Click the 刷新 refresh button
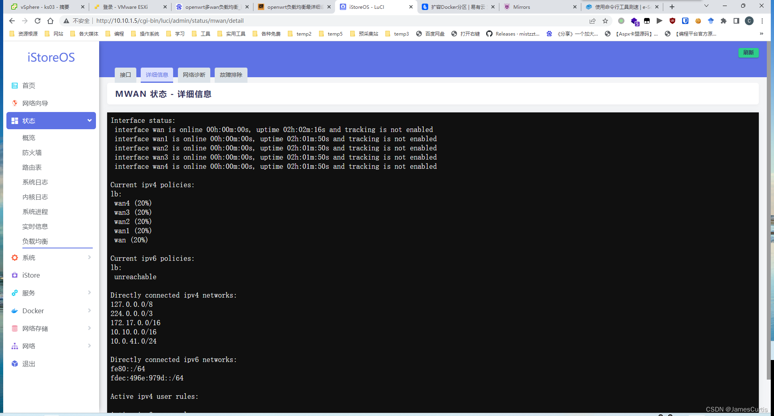This screenshot has width=774, height=416. pyautogui.click(x=748, y=52)
